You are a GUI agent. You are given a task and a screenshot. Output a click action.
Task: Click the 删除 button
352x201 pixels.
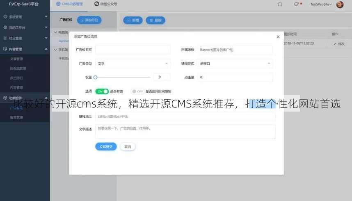tap(155, 21)
